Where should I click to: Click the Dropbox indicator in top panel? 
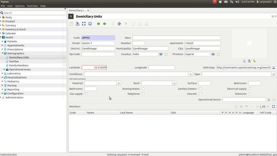coord(220,2)
